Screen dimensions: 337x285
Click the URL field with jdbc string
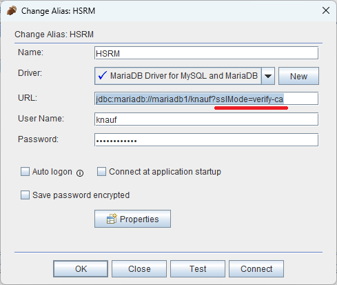pyautogui.click(x=206, y=99)
